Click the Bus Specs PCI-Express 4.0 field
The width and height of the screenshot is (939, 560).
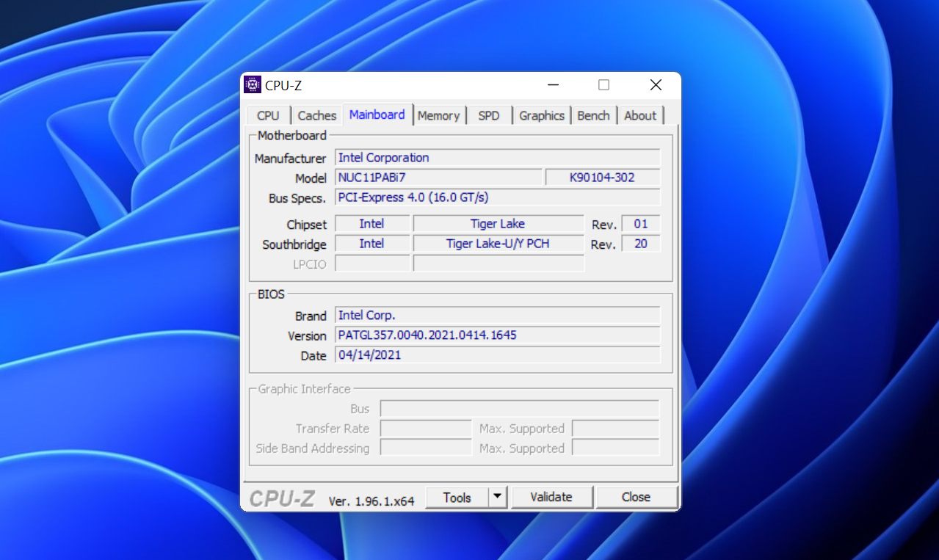498,197
